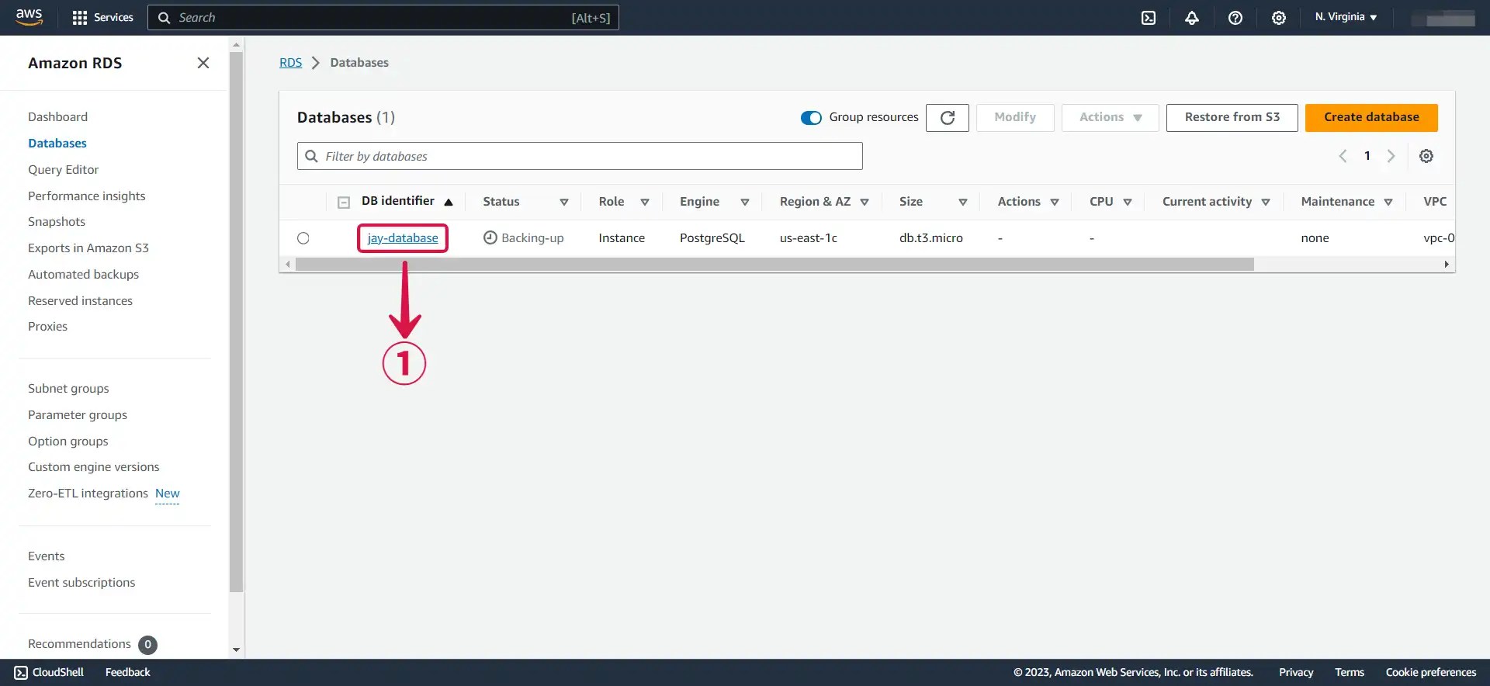The image size is (1490, 686).
Task: Click the Create database button
Action: [1371, 117]
